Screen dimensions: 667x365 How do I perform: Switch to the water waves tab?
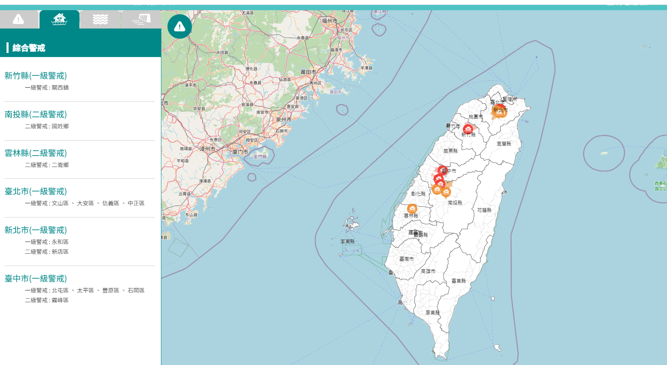(100, 19)
